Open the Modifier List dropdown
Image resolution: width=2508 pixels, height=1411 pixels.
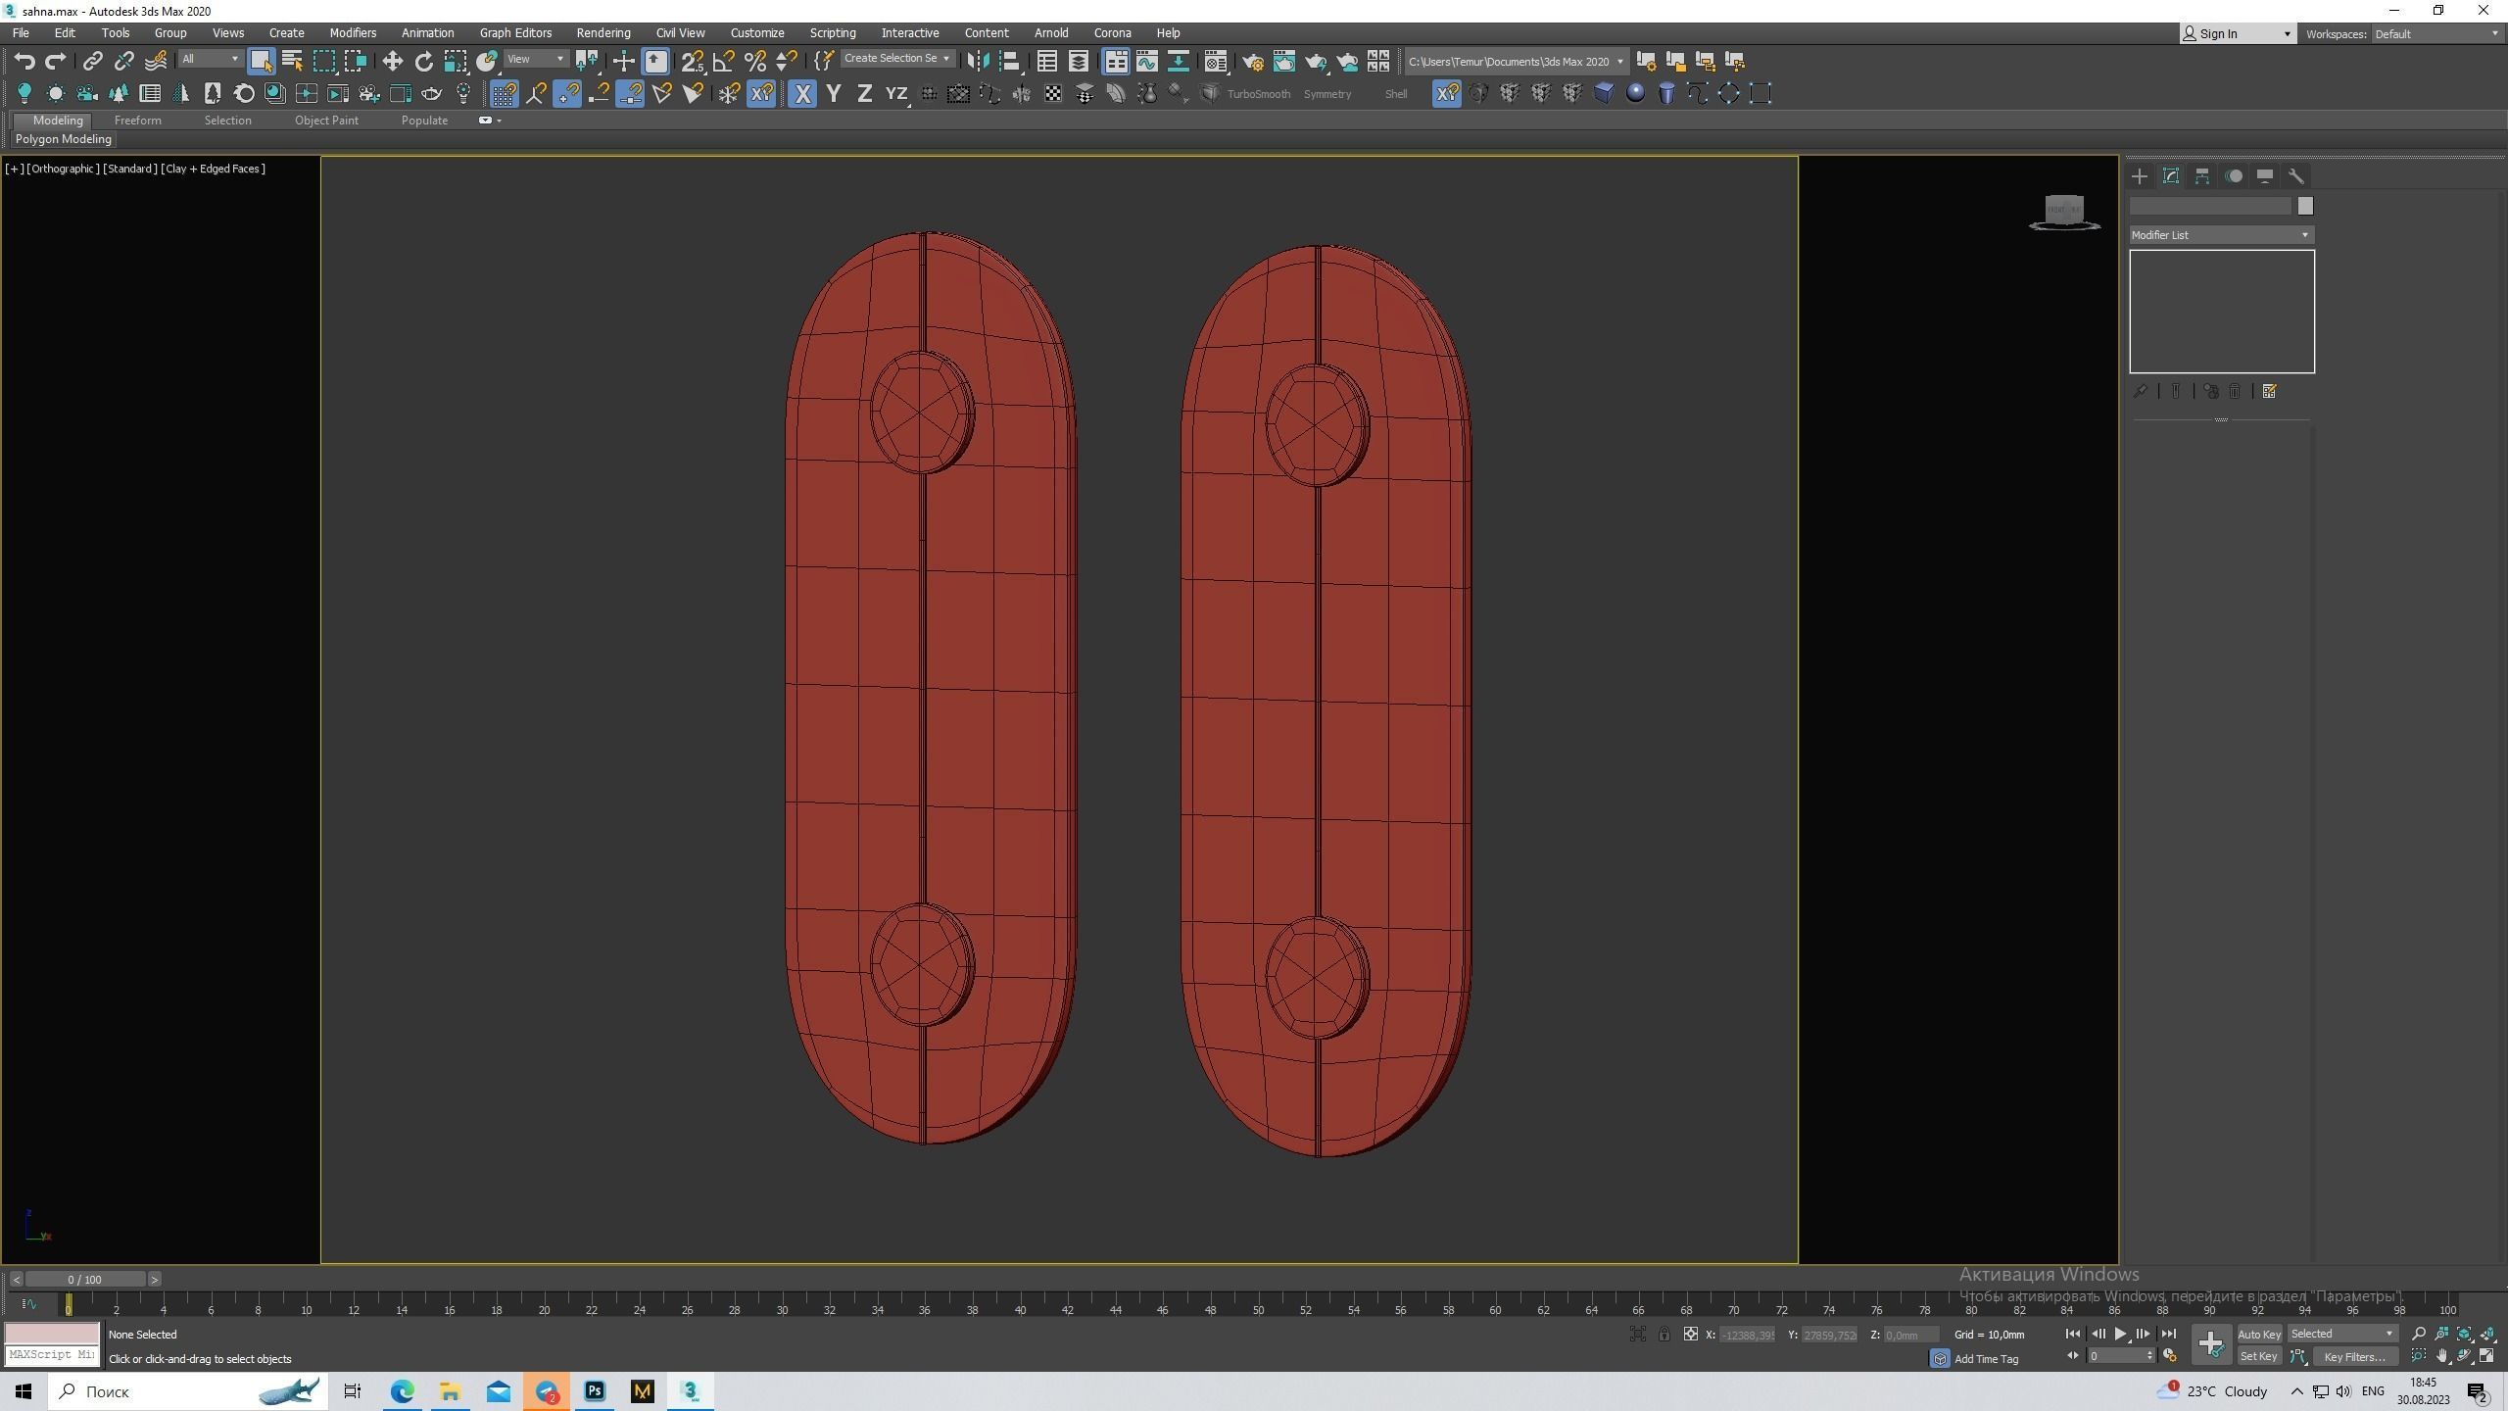(x=2221, y=235)
